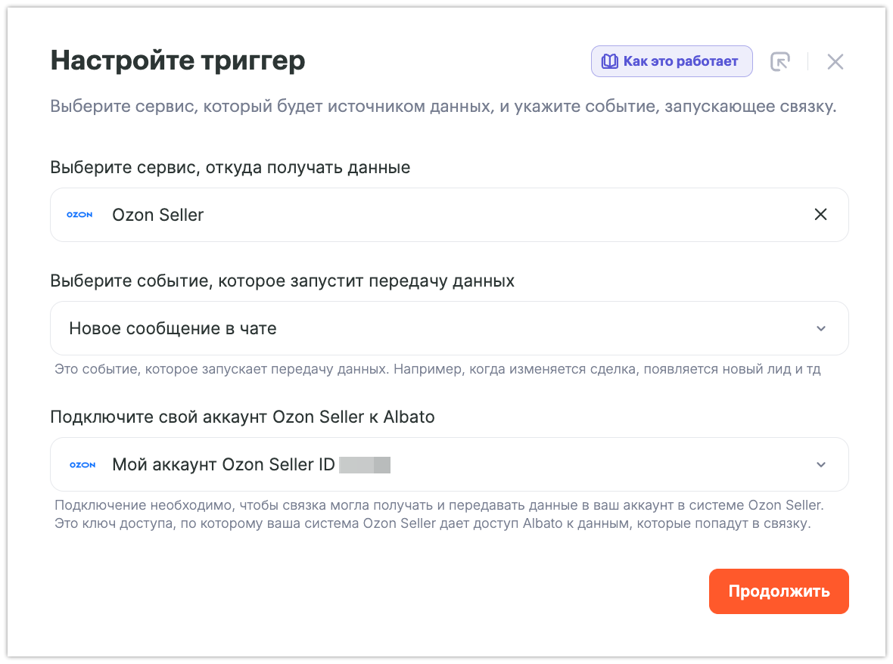Click the connection explanation text under the account field
893x664 pixels.
437,514
